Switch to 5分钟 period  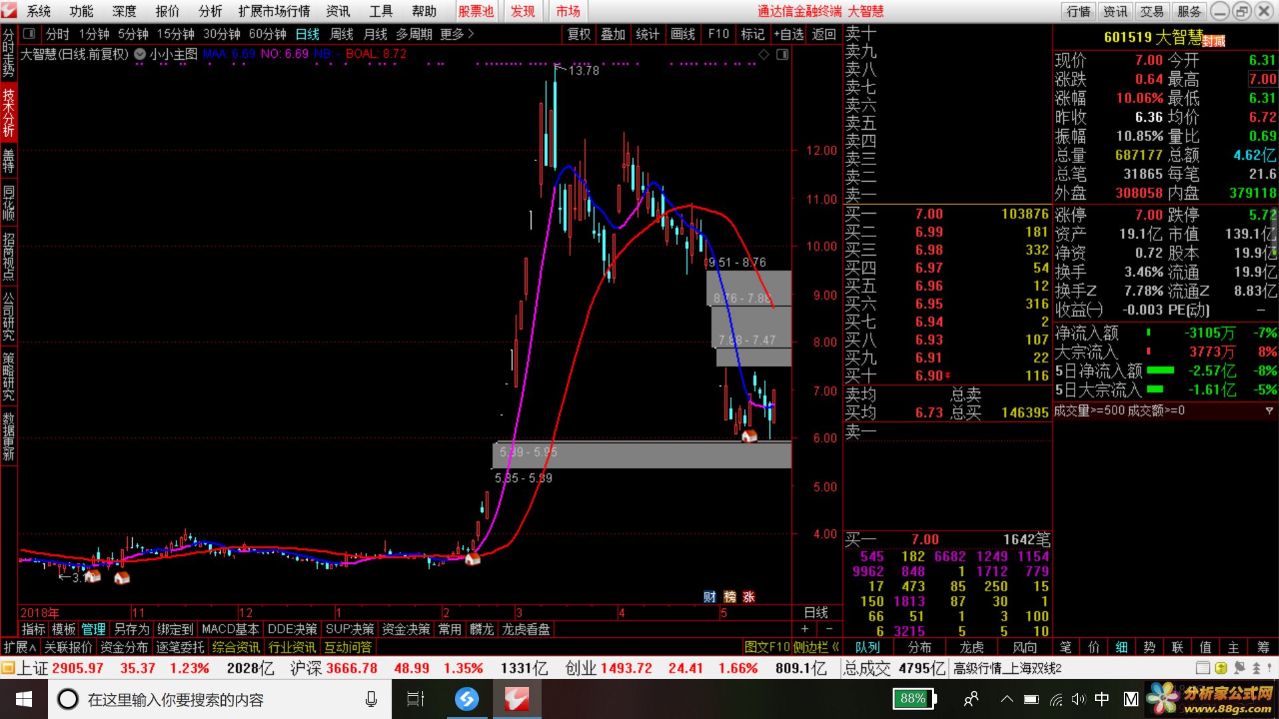[x=133, y=34]
